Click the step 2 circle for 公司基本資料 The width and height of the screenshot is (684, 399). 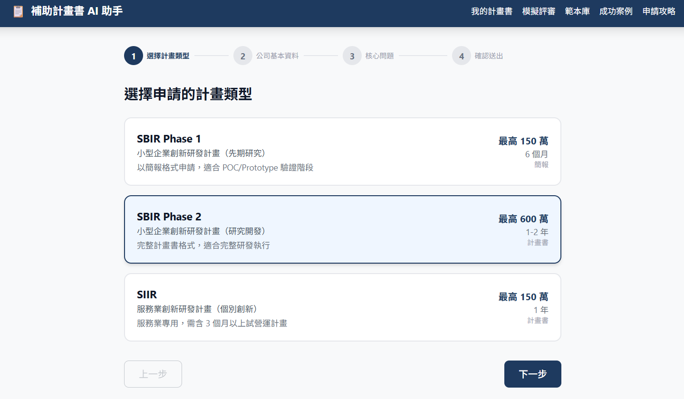tap(243, 56)
